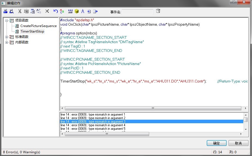Click the 取消 button
252x156 pixels.
pos(238,143)
